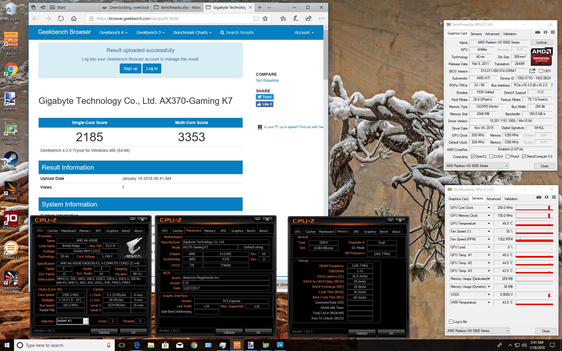562x351 pixels.
Task: Expand Fan Speed (RPM) sensor dropdown
Action: (489, 239)
